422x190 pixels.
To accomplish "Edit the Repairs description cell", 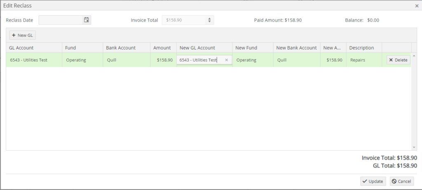I will pos(358,60).
